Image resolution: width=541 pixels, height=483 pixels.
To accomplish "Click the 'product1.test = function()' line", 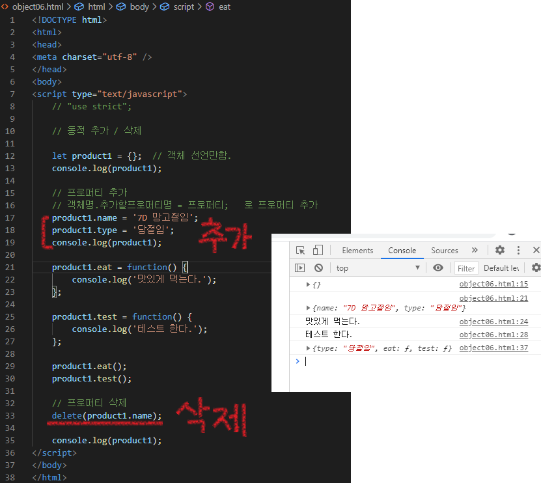I will tap(122, 317).
